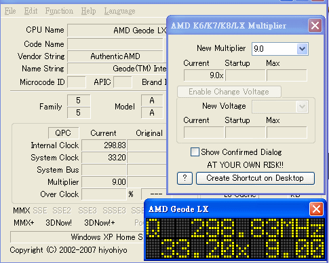Click the upper Model value A
Screen dimensions: 329x263
point(152,101)
